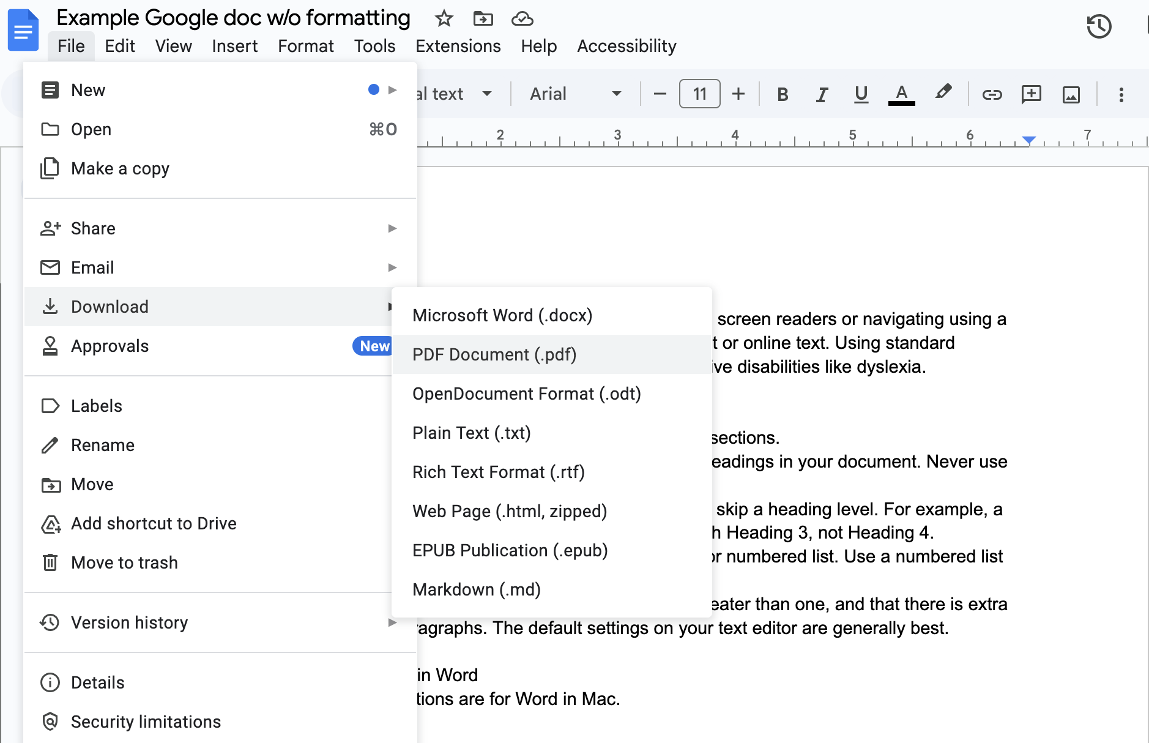Insert an image from the toolbar
The height and width of the screenshot is (743, 1149).
[1071, 94]
